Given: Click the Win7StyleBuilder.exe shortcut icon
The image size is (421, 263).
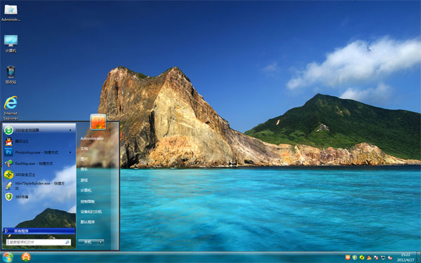Looking at the screenshot, I should point(8,186).
